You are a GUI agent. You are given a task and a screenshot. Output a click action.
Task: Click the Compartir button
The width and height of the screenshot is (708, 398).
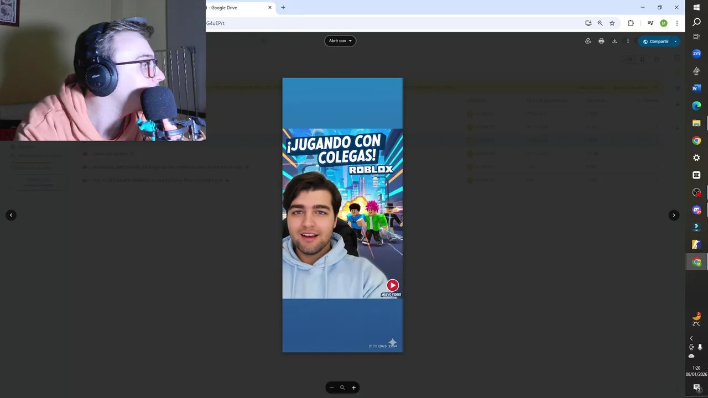(655, 41)
